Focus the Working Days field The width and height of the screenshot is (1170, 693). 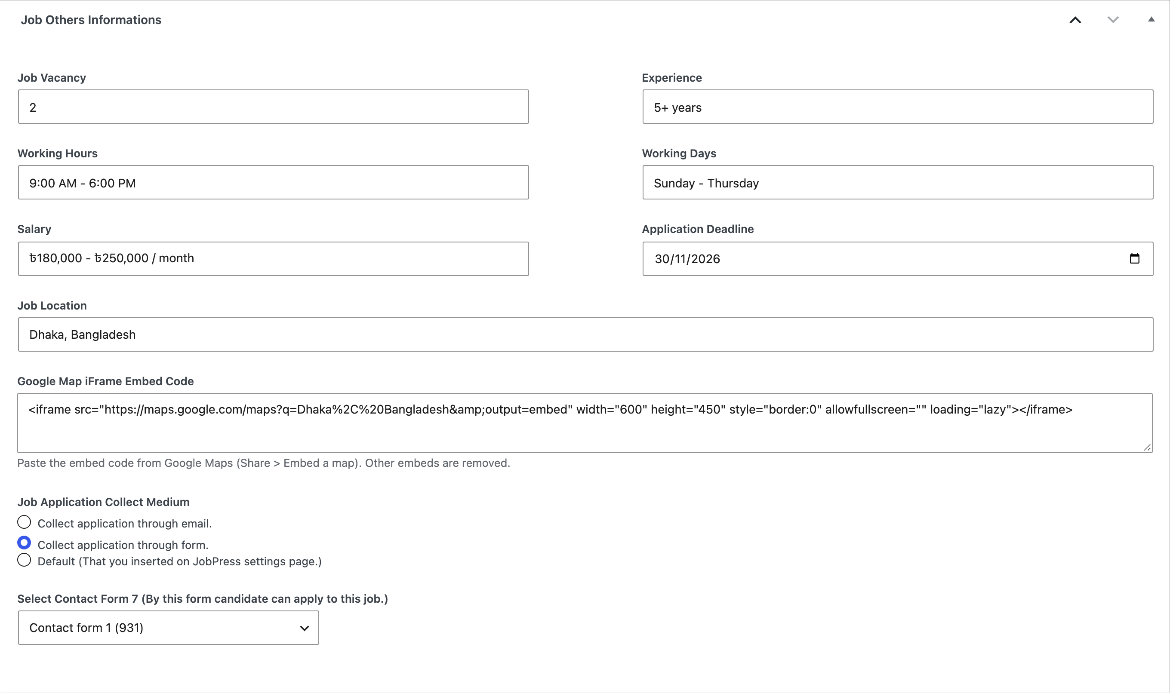[898, 183]
